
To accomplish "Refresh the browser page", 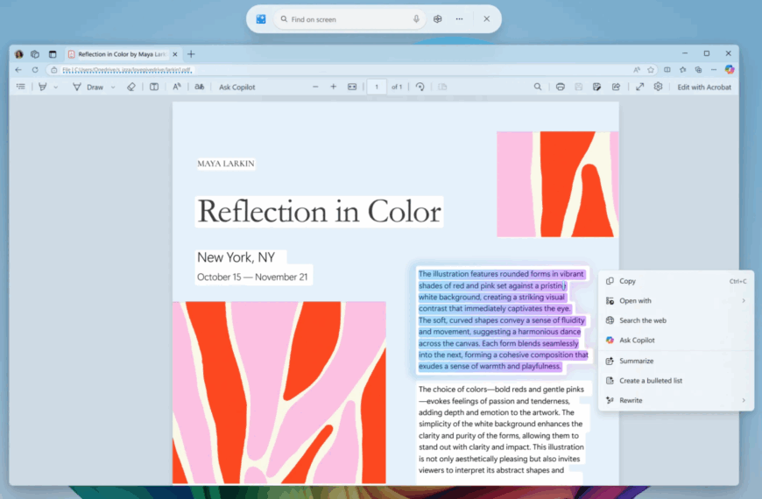I will (x=35, y=69).
